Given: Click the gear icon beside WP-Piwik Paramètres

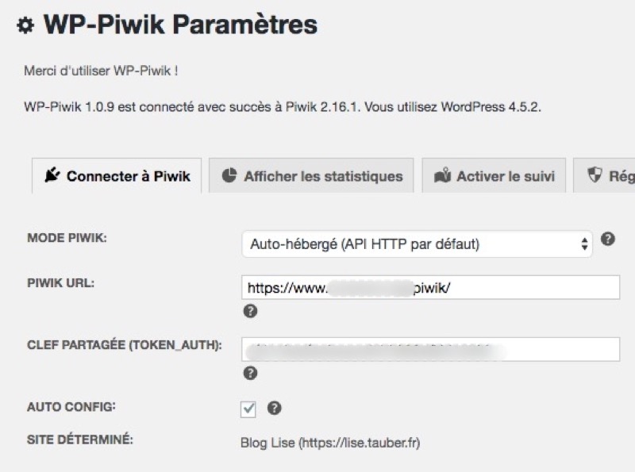Looking at the screenshot, I should tap(25, 26).
